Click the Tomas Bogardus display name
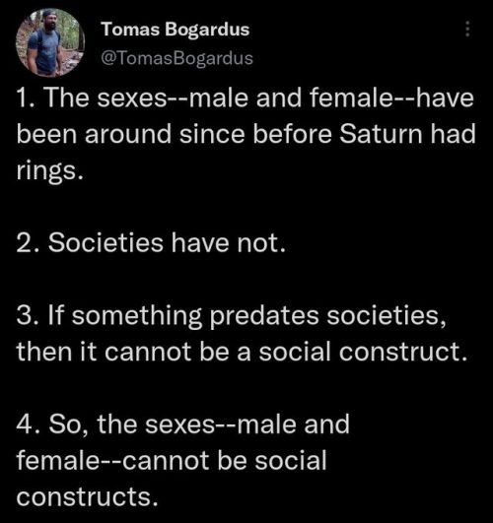Screen dimensions: 493x523 point(176,30)
